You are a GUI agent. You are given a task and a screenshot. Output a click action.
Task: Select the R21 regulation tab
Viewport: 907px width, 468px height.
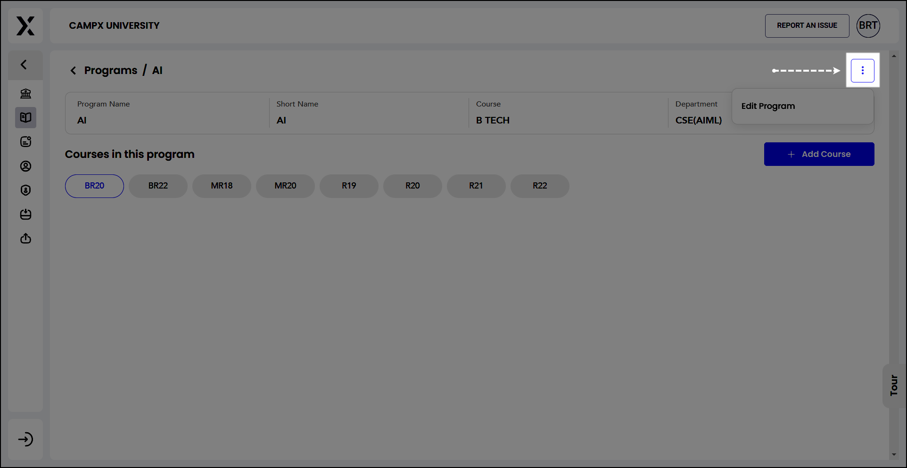click(476, 186)
